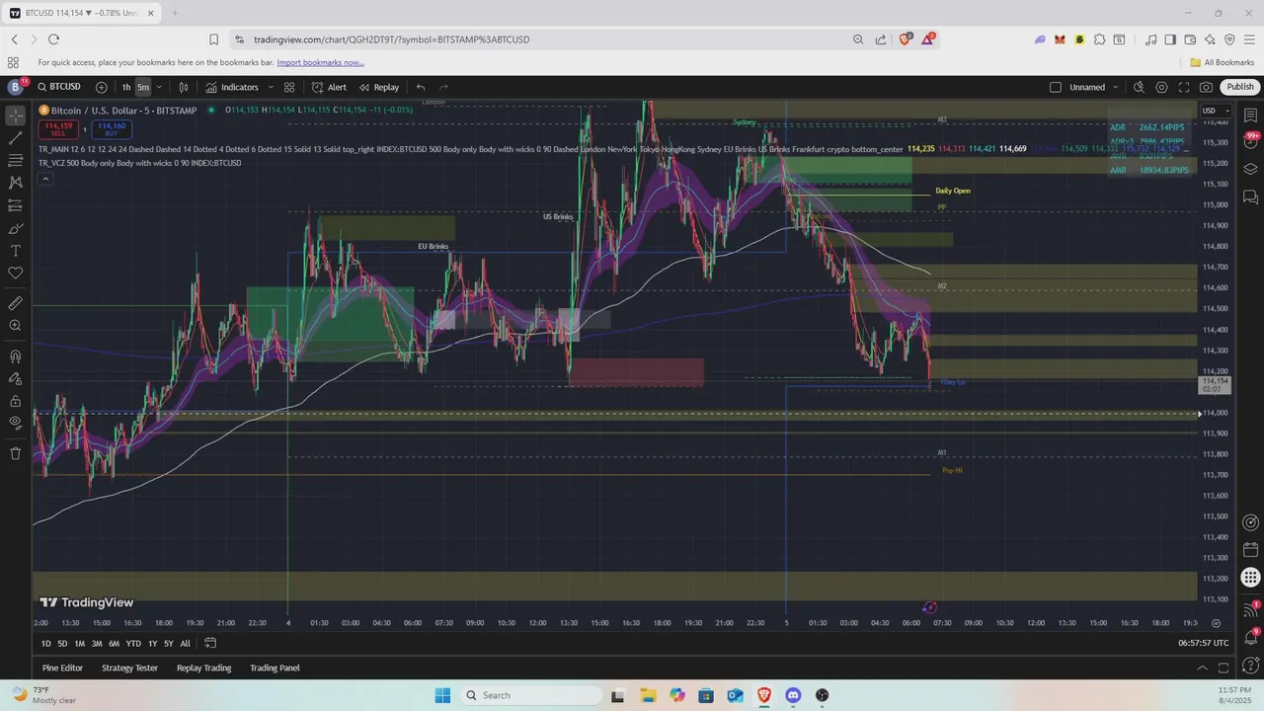Open the Pine Editor tab

pos(62,668)
